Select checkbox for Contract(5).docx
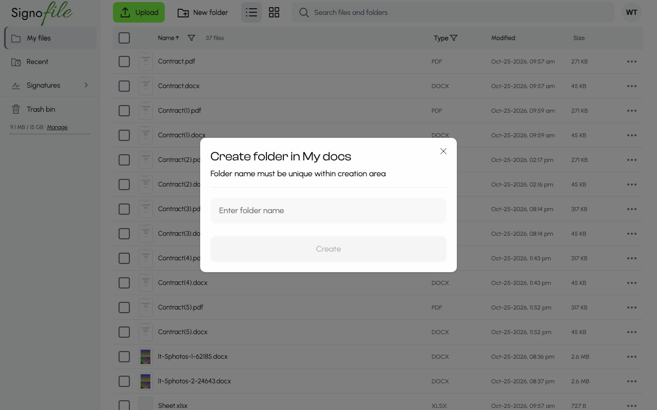The image size is (657, 410). tap(124, 332)
